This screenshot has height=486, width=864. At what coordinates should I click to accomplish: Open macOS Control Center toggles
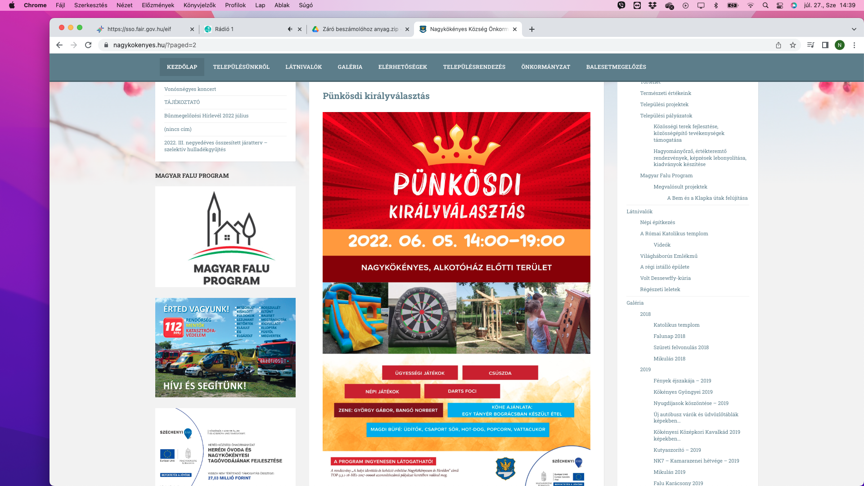[780, 5]
